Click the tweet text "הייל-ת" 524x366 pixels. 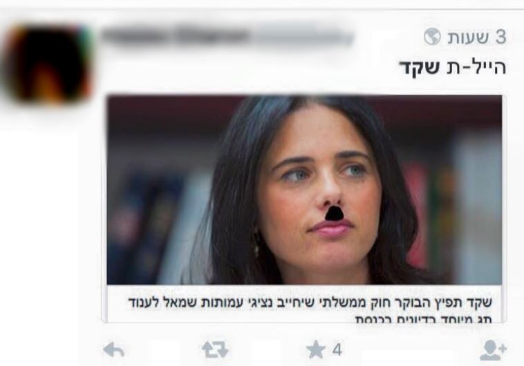click(x=476, y=68)
